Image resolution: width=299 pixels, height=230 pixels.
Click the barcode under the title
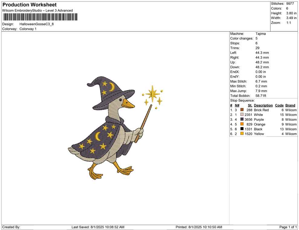pos(40,17)
